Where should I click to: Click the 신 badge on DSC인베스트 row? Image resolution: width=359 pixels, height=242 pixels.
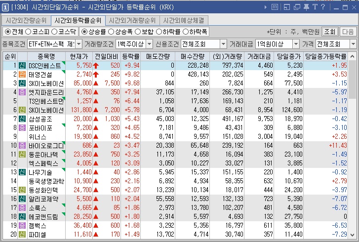[22, 66]
